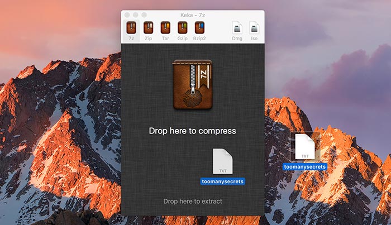391x225 pixels.
Task: Select the 7z format icon in toolbar
Action: [x=131, y=31]
